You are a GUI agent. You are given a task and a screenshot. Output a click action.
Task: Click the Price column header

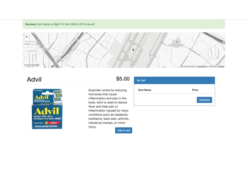pyautogui.click(x=195, y=90)
